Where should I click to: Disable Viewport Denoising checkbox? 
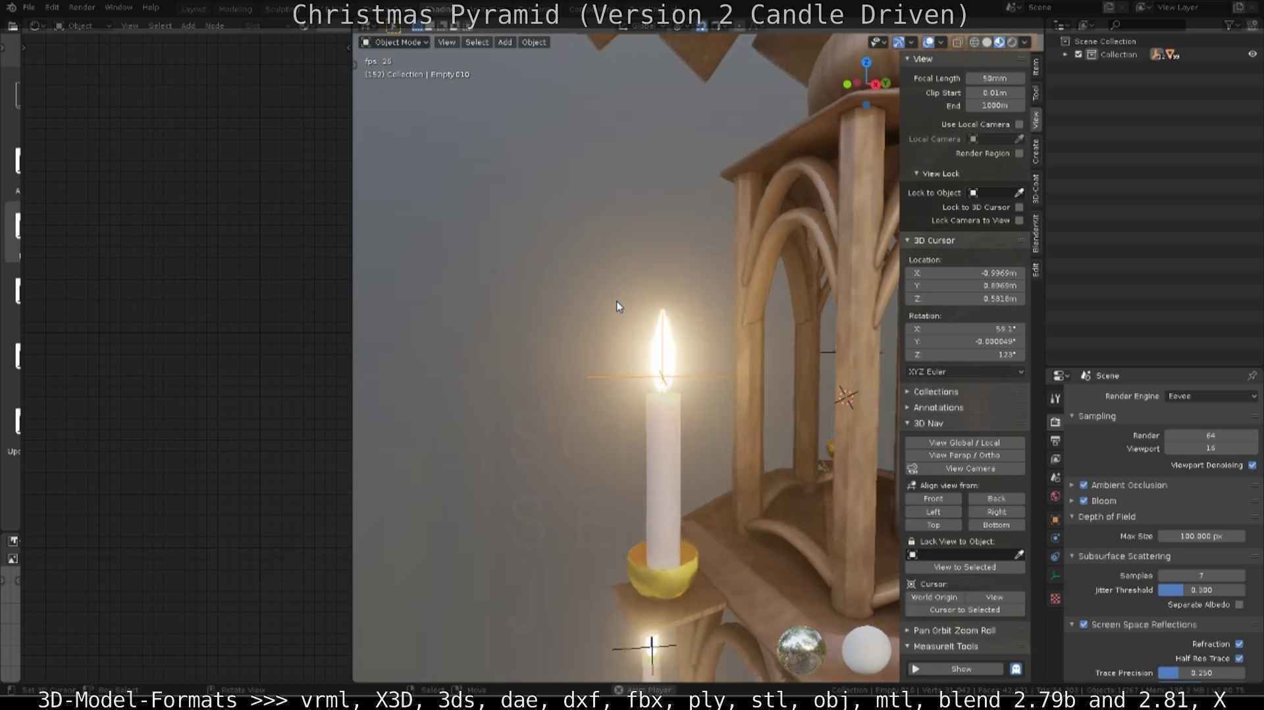1252,466
